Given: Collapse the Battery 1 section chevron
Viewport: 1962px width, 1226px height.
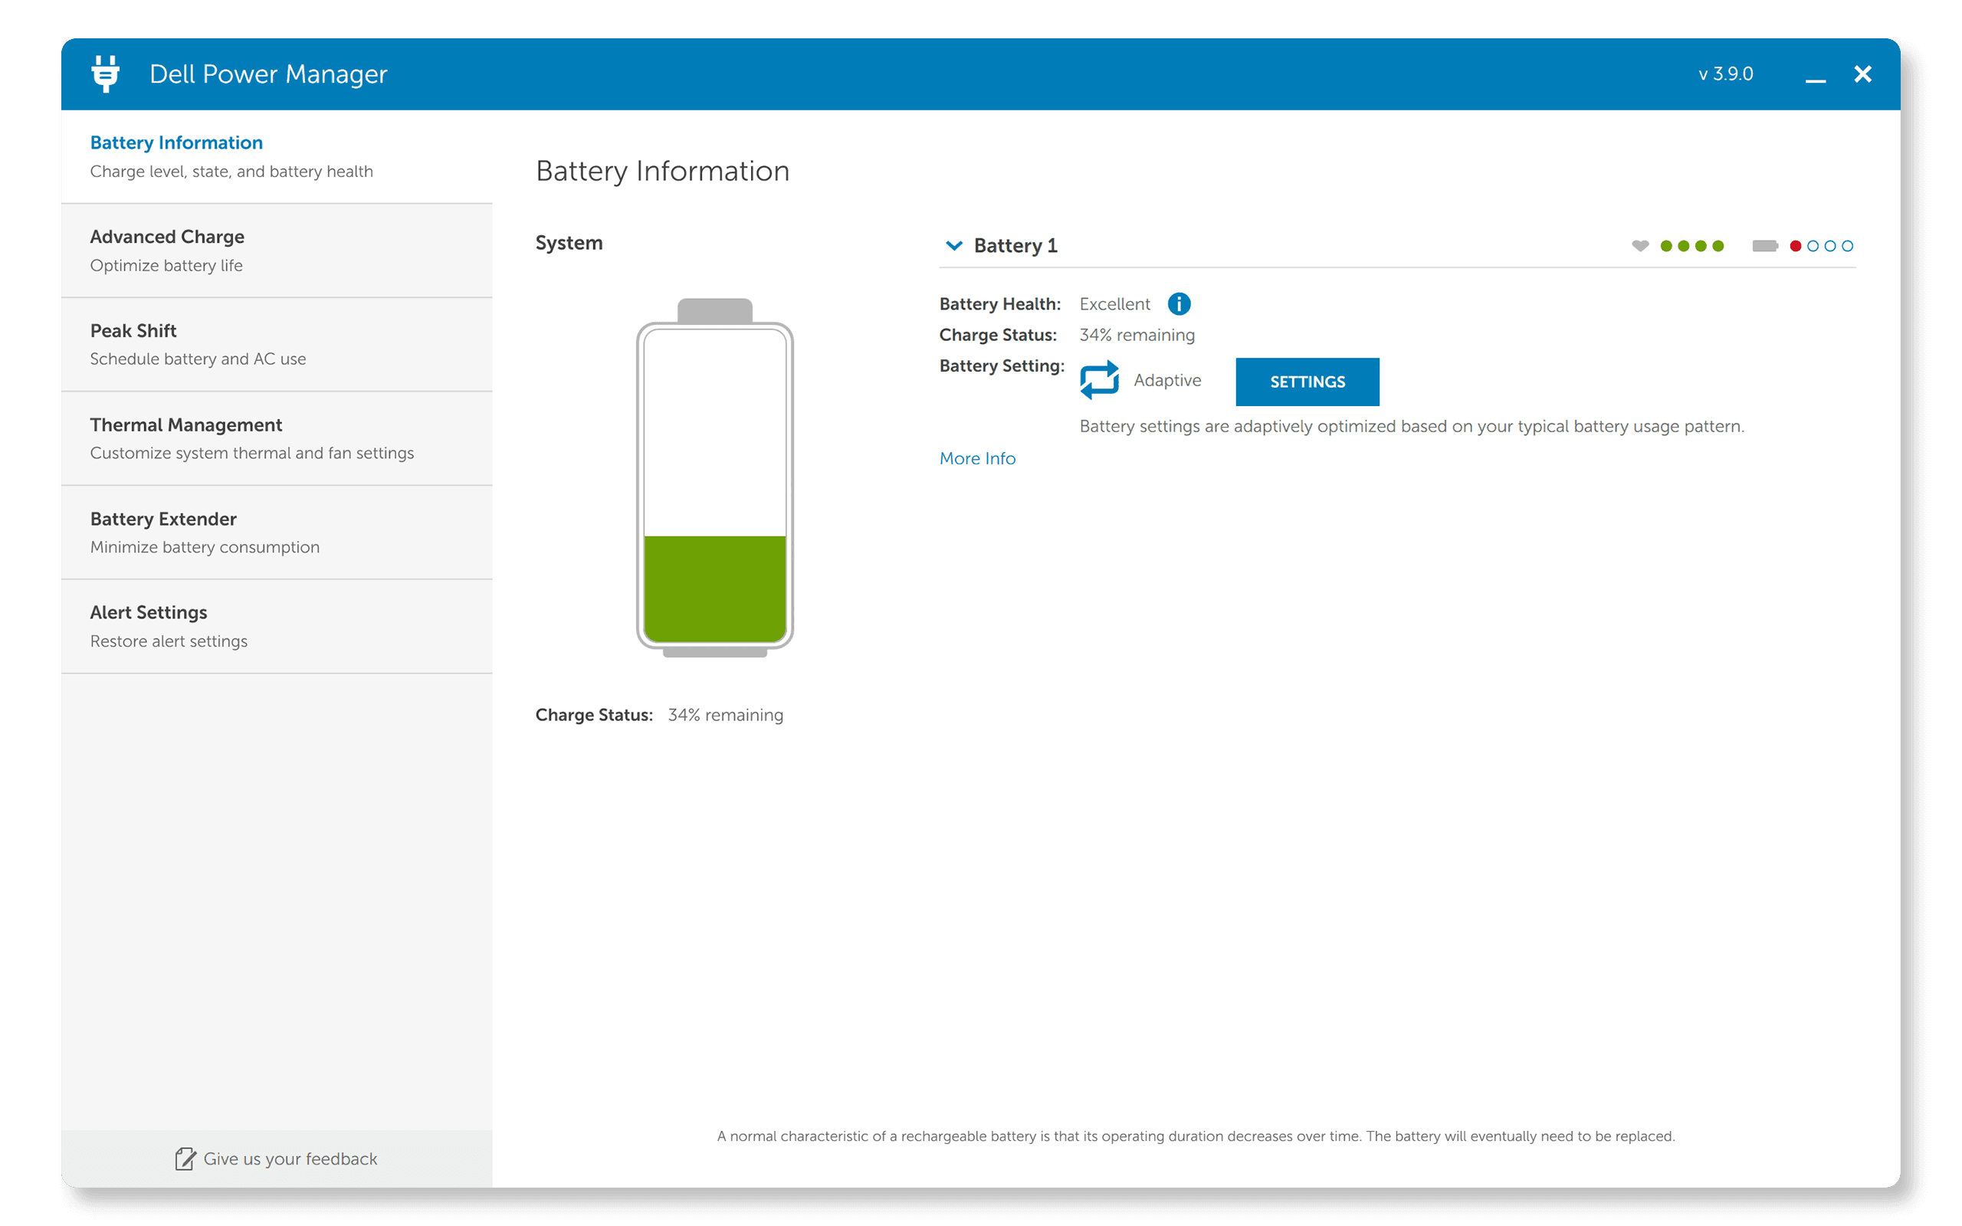Looking at the screenshot, I should (x=953, y=245).
